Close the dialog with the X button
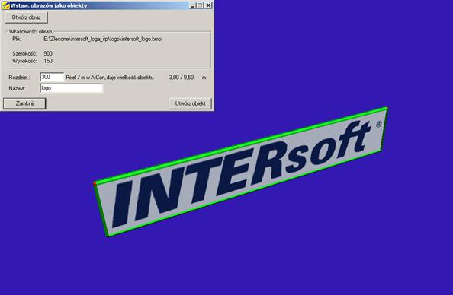Image resolution: width=453 pixels, height=295 pixels. 208,5
